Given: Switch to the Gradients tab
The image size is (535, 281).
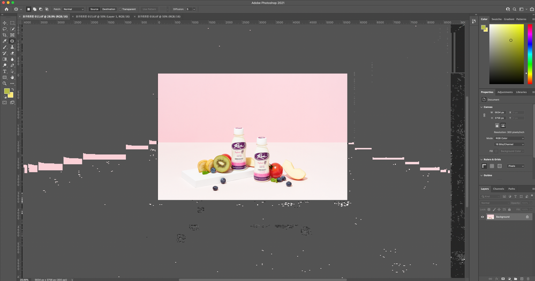Looking at the screenshot, I should 509,19.
